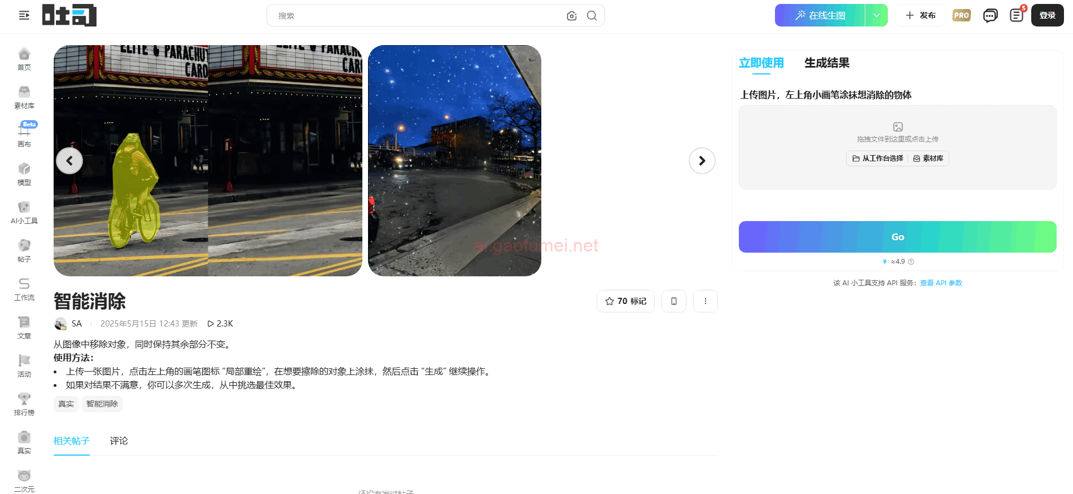This screenshot has height=494, width=1073.
Task: Switch to the 评论 comments tab
Action: [119, 441]
